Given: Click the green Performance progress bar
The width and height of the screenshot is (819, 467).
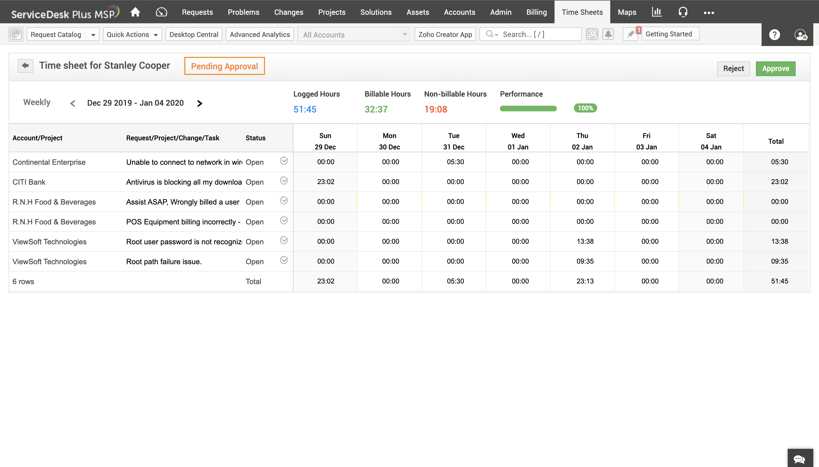Looking at the screenshot, I should tap(528, 109).
